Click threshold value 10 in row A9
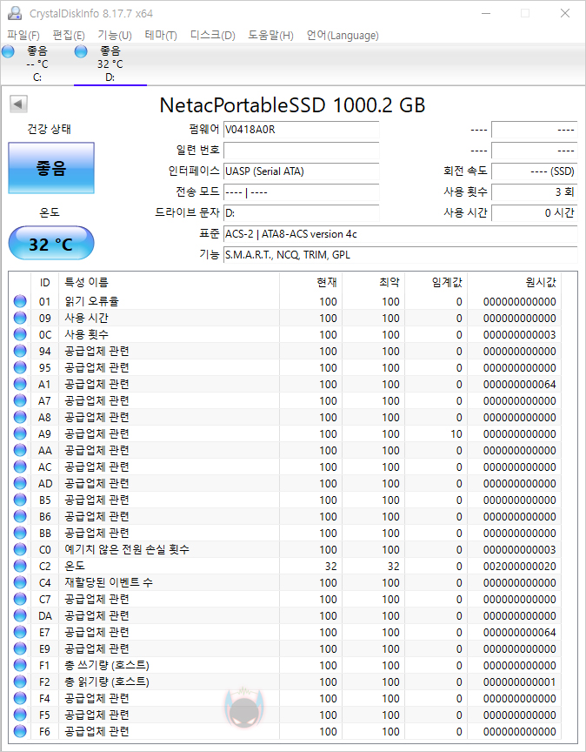 pyautogui.click(x=456, y=434)
